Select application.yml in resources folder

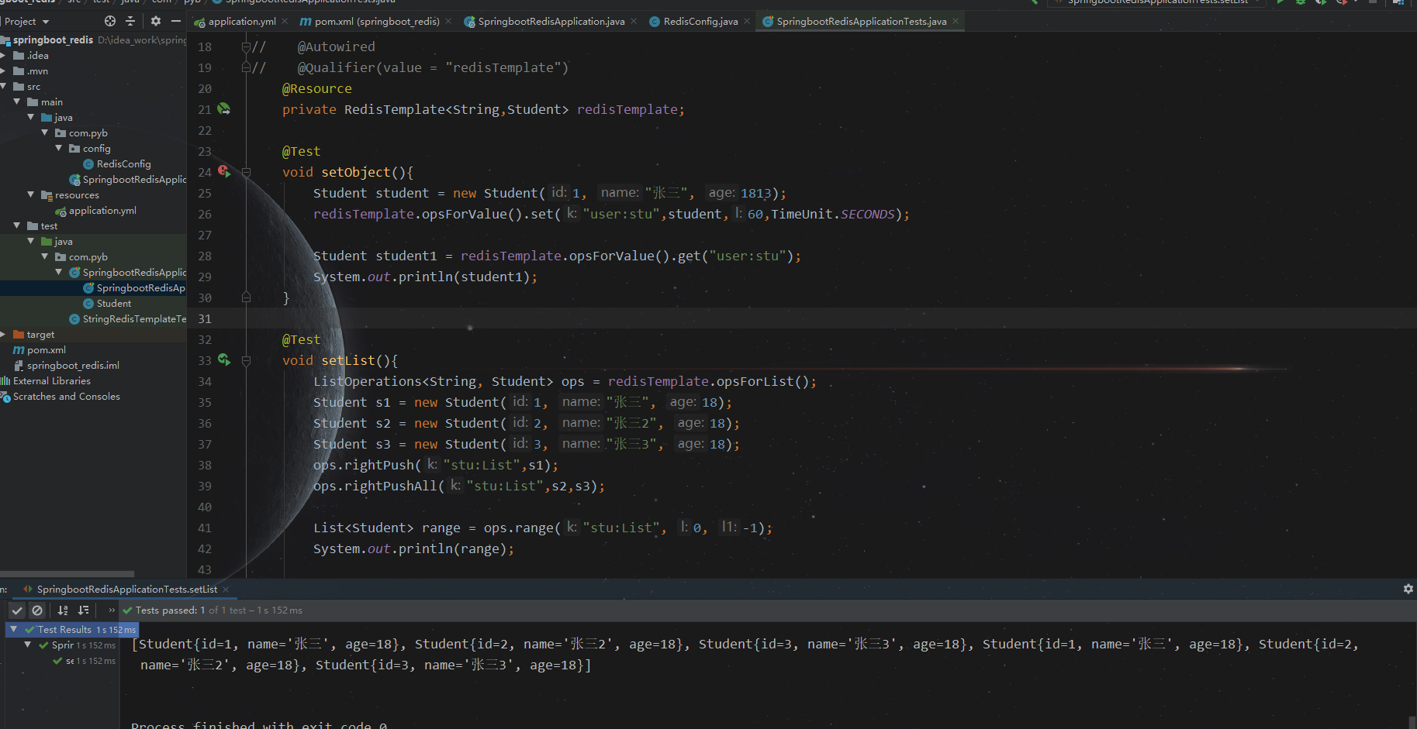click(96, 210)
